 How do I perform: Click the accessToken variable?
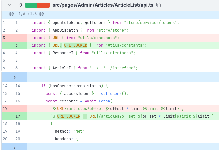coord(77,94)
